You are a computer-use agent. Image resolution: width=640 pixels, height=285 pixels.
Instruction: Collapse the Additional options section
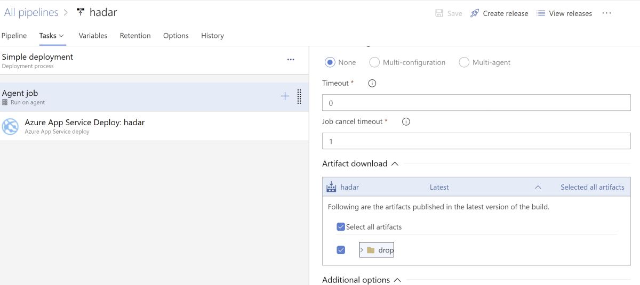click(397, 280)
